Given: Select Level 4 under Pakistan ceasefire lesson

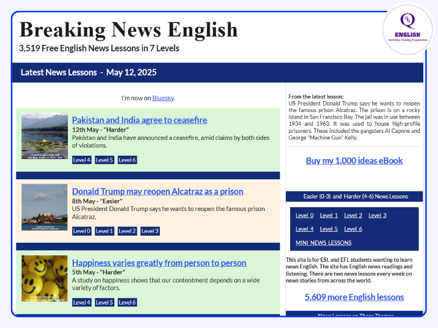Looking at the screenshot, I should pyautogui.click(x=82, y=160).
